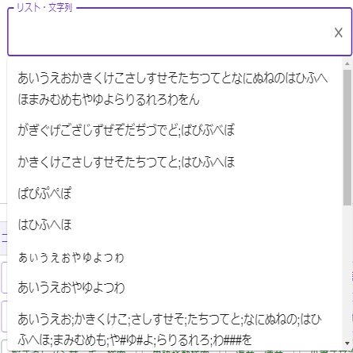Click the green-bordered box peeking at bottom-left
Image resolution: width=353 pixels, height=353 pixels.
pos(4,347)
